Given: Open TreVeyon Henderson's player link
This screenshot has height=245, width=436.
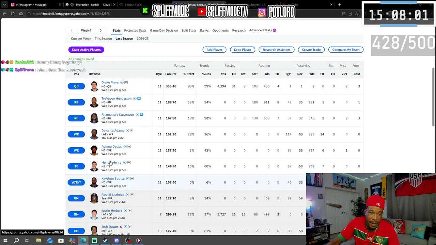Looking at the screenshot, I should (x=116, y=98).
